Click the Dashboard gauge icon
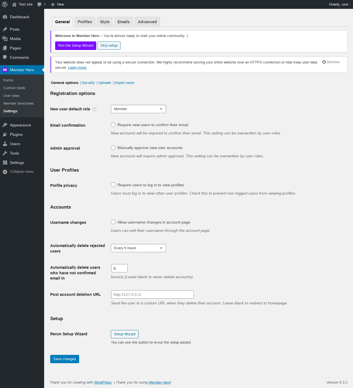This screenshot has width=353, height=388. [5, 17]
